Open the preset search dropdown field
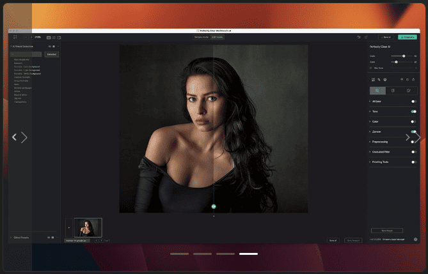The height and width of the screenshot is (274, 428). tap(26, 54)
